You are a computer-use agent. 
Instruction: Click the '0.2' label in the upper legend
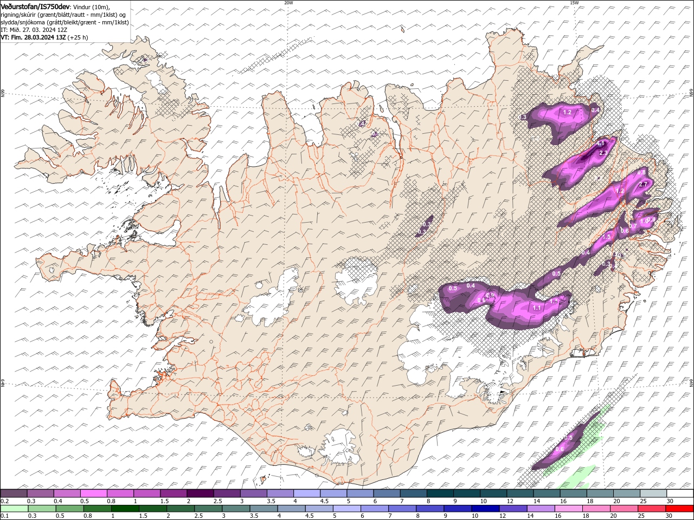[x=4, y=501]
